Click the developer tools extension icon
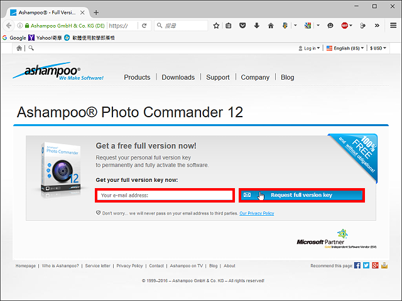 pos(362,26)
